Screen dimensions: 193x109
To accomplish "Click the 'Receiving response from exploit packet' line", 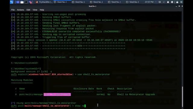I will click(x=52, y=28).
